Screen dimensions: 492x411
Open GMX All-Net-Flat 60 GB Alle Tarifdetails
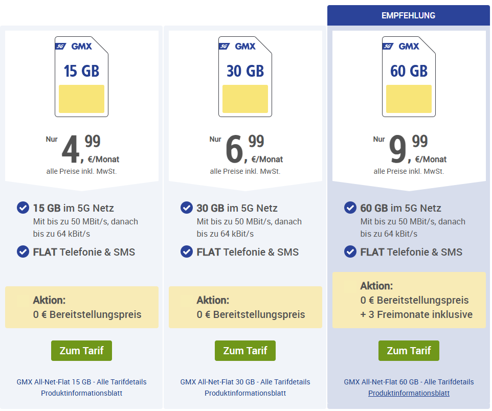pos(409,382)
